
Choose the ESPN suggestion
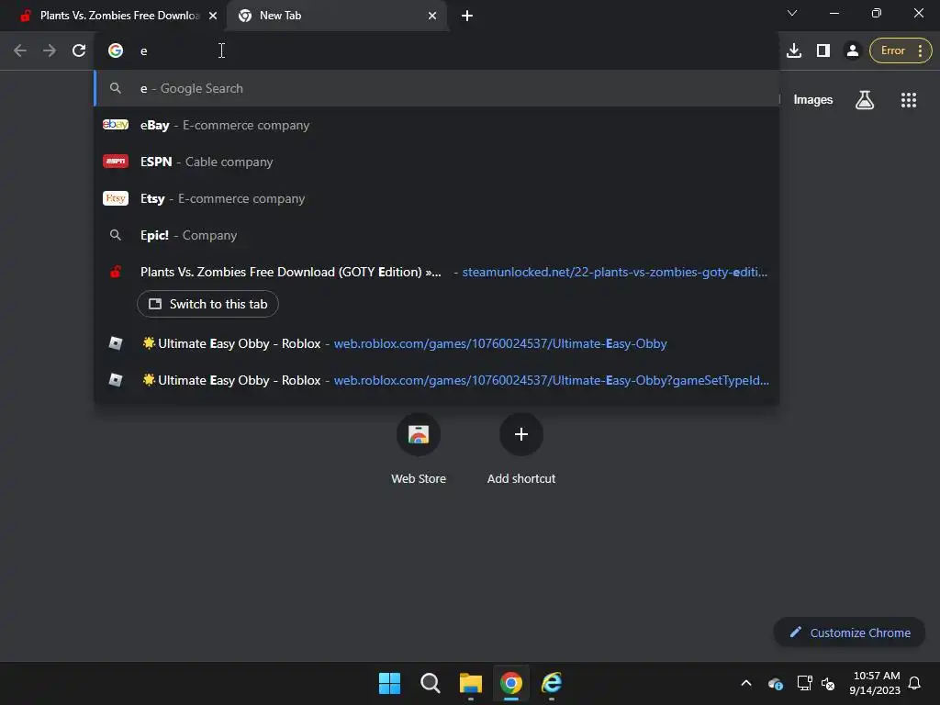point(436,162)
